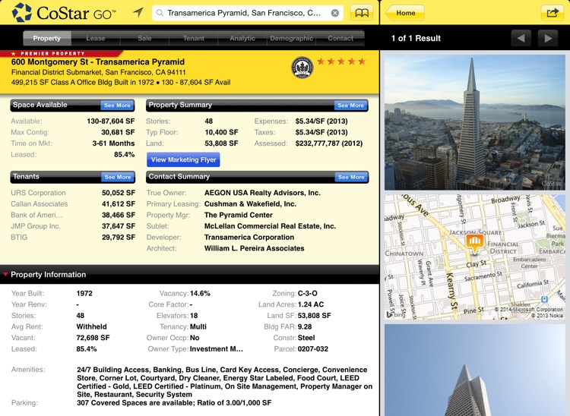Click the Home button
570x416 pixels.
pyautogui.click(x=404, y=13)
